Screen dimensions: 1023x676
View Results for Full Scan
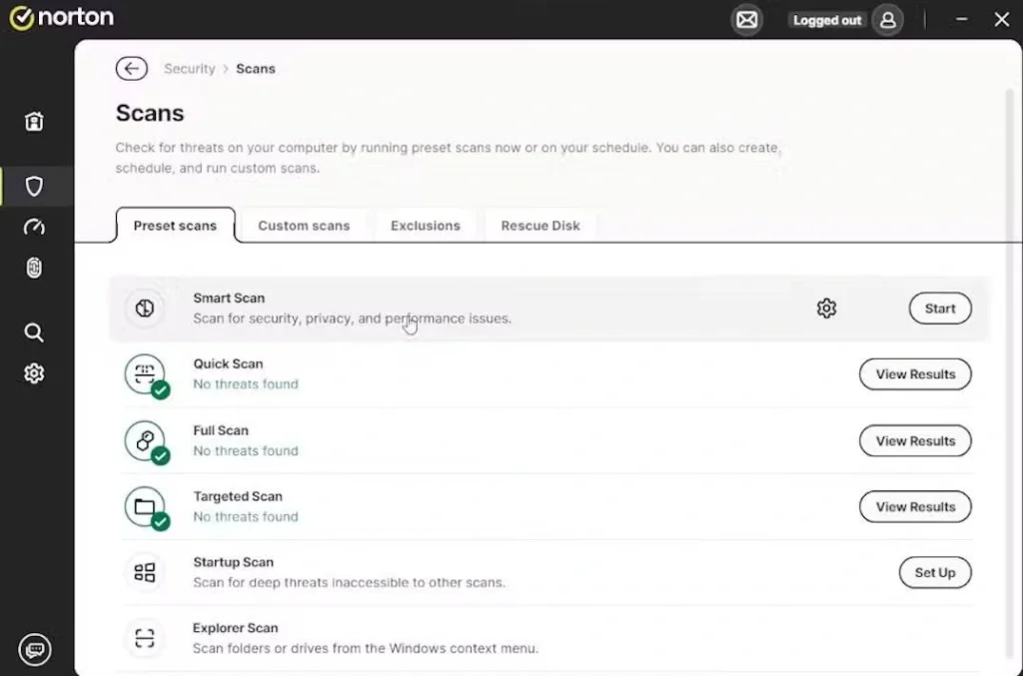[915, 440]
